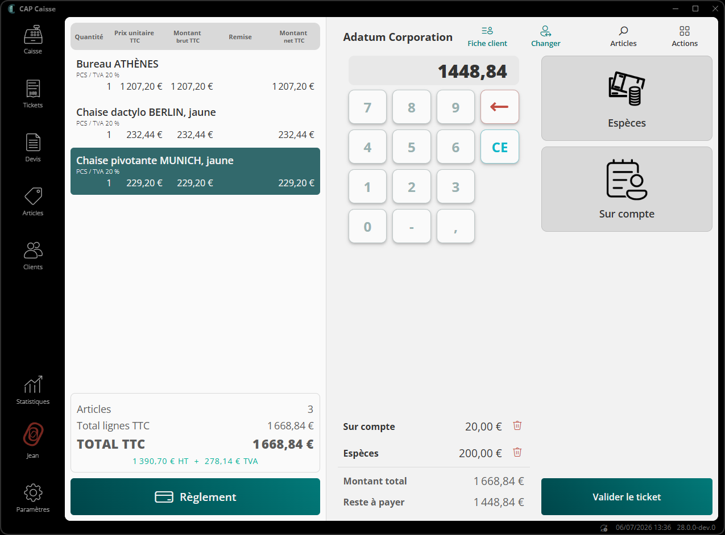
Task: Tap keypad digit 6
Action: 455,147
